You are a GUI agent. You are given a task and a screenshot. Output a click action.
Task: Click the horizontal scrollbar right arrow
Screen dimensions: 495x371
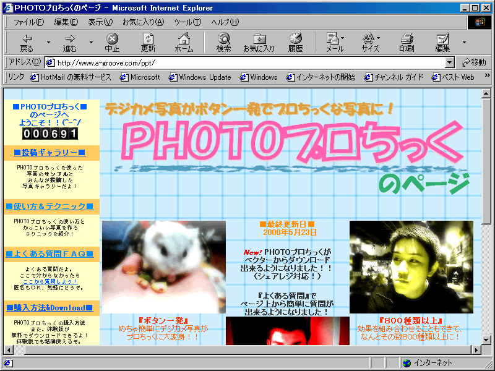click(x=476, y=349)
